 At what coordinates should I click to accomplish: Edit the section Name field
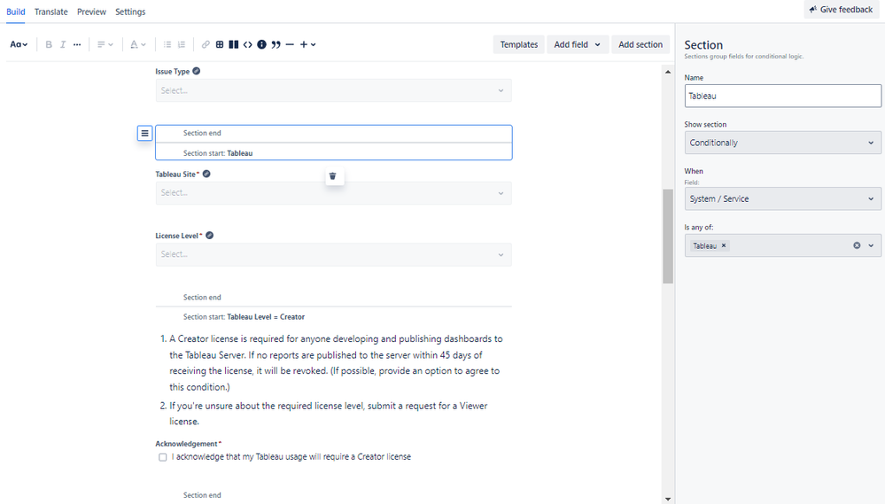click(x=783, y=96)
